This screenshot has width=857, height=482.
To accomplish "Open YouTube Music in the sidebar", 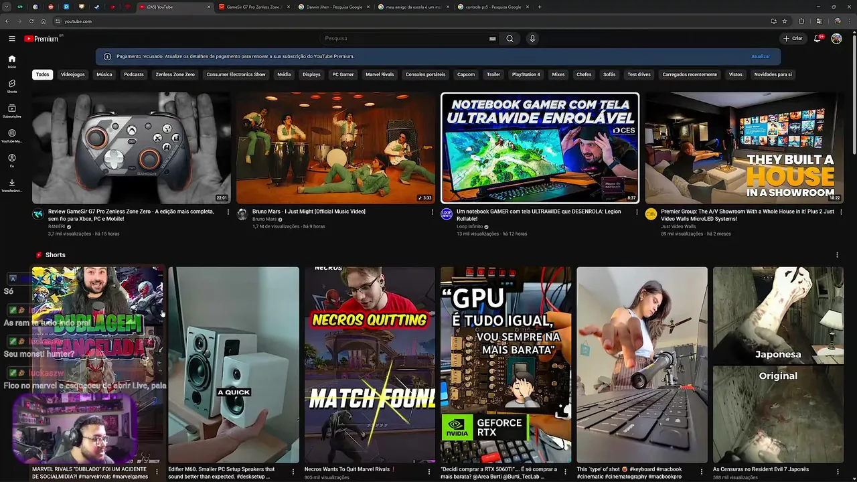I will pyautogui.click(x=12, y=136).
